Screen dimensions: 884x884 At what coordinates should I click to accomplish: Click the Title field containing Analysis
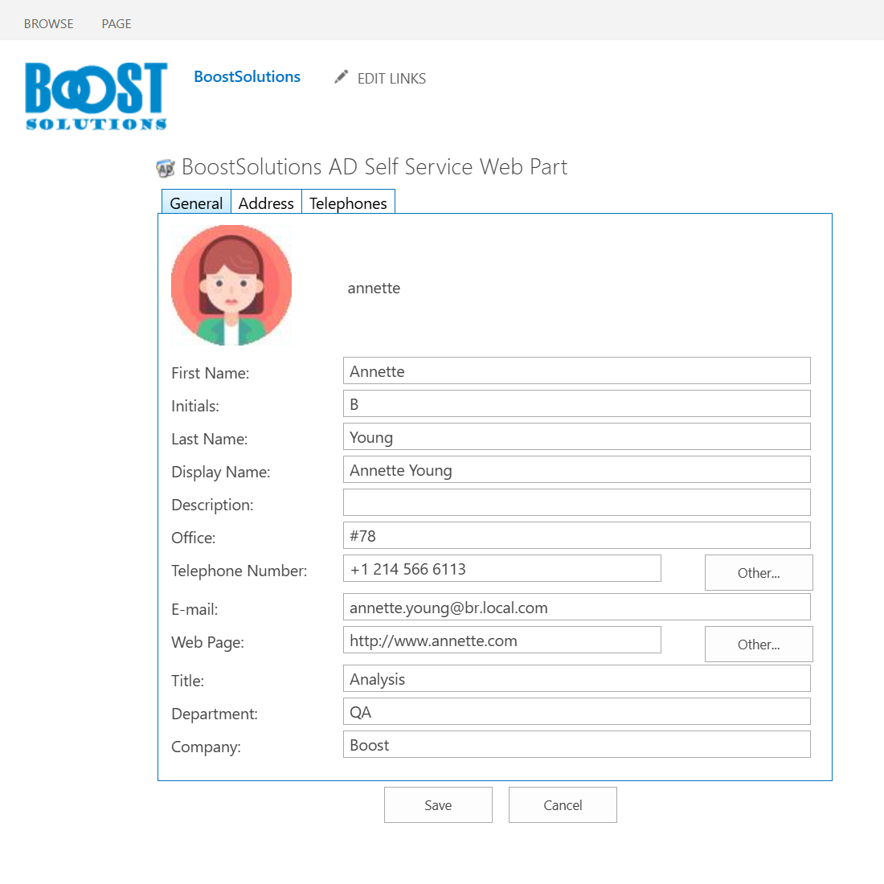(577, 679)
